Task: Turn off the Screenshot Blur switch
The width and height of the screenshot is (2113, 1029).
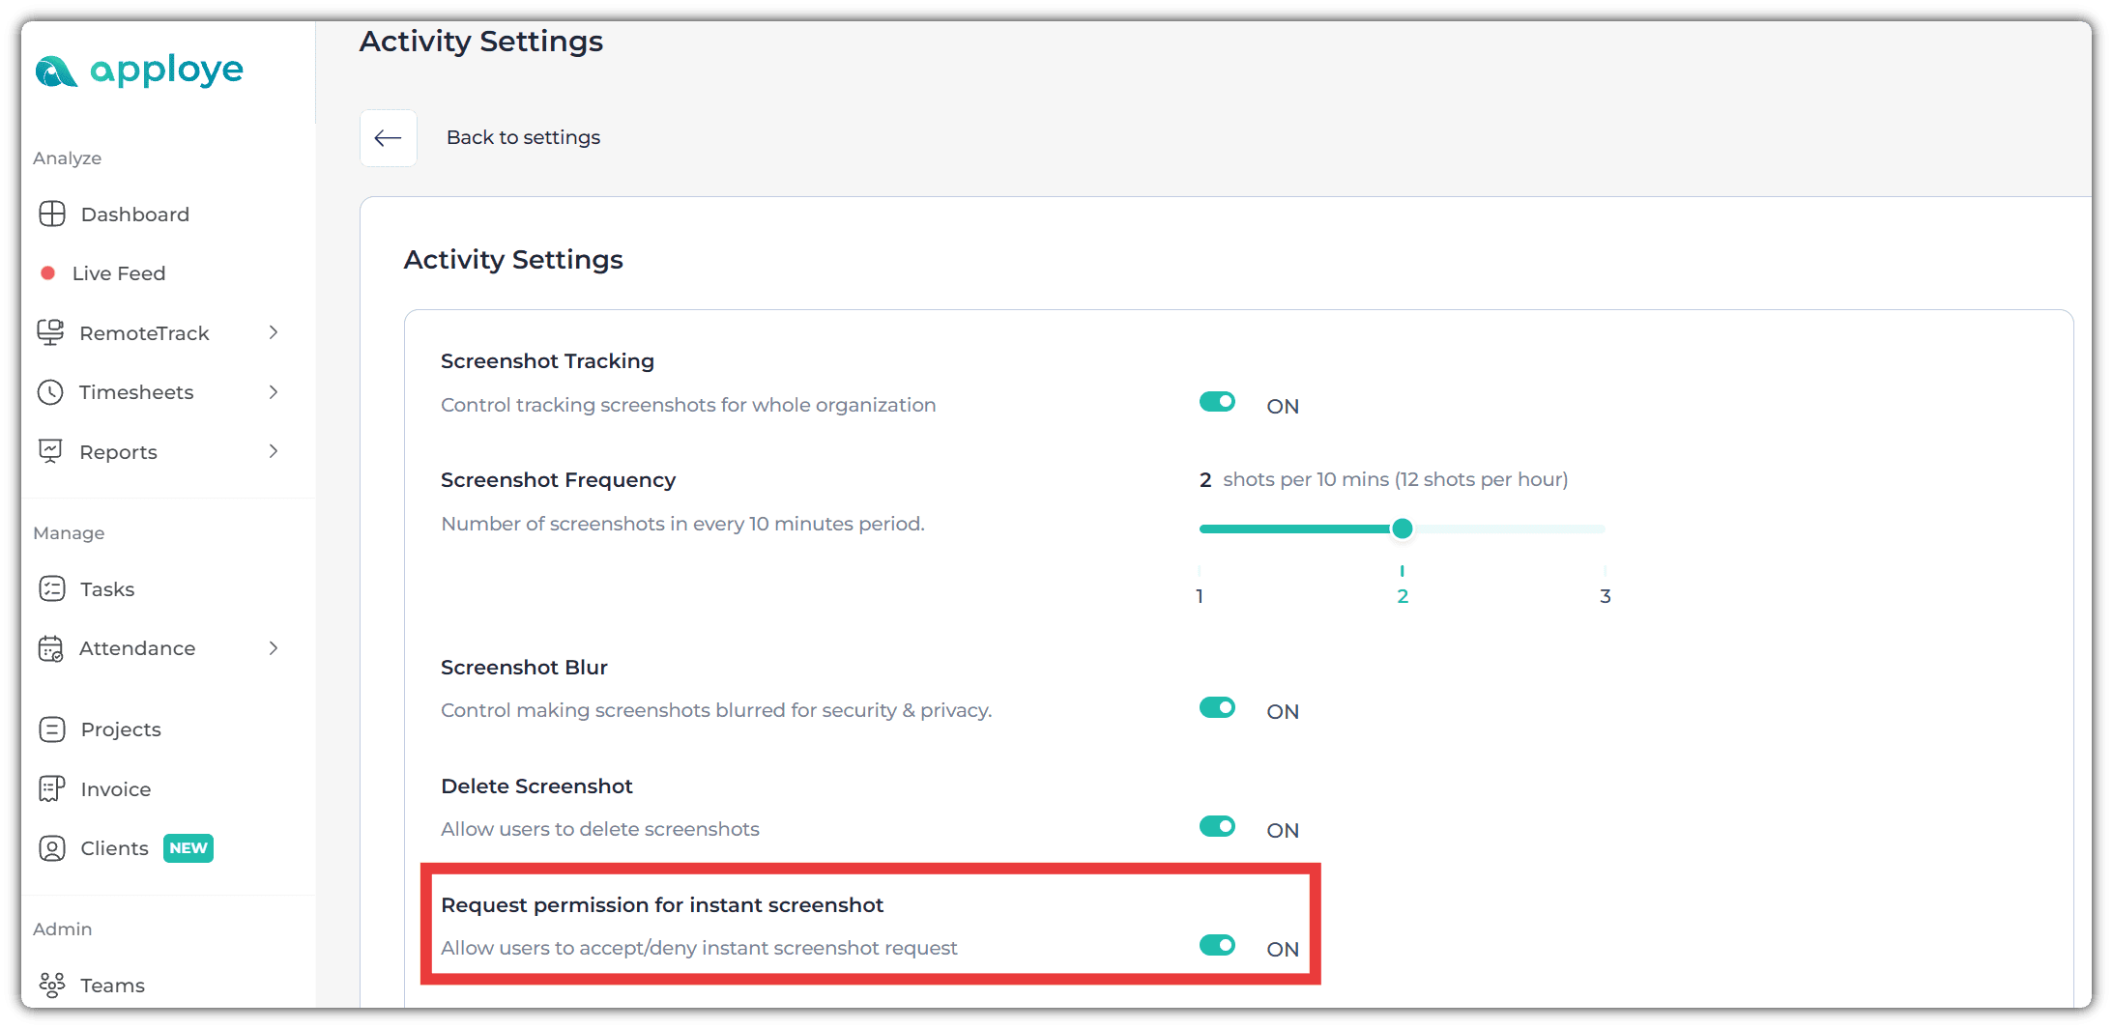Action: [1217, 707]
